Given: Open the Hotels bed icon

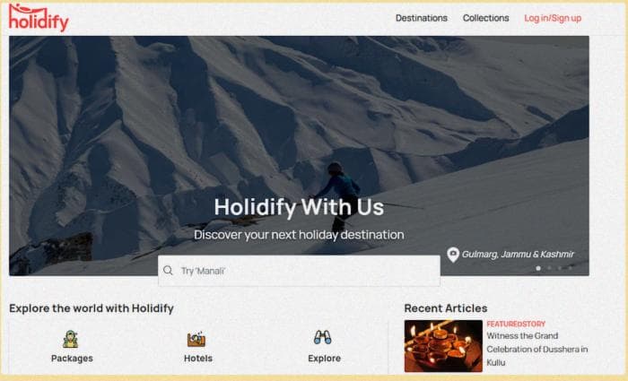Looking at the screenshot, I should point(196,340).
